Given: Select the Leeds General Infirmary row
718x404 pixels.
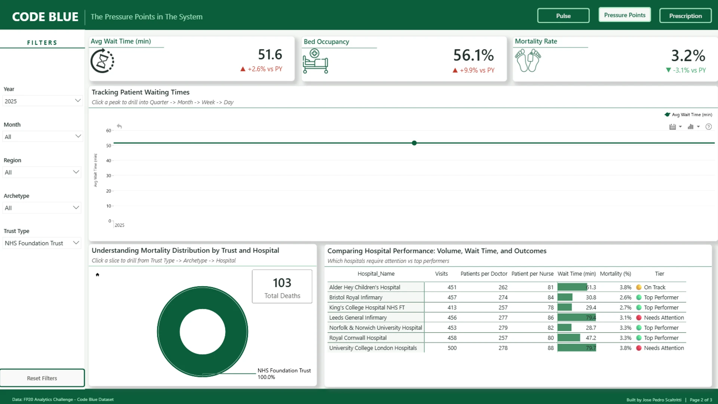Looking at the screenshot, I should pyautogui.click(x=507, y=318).
